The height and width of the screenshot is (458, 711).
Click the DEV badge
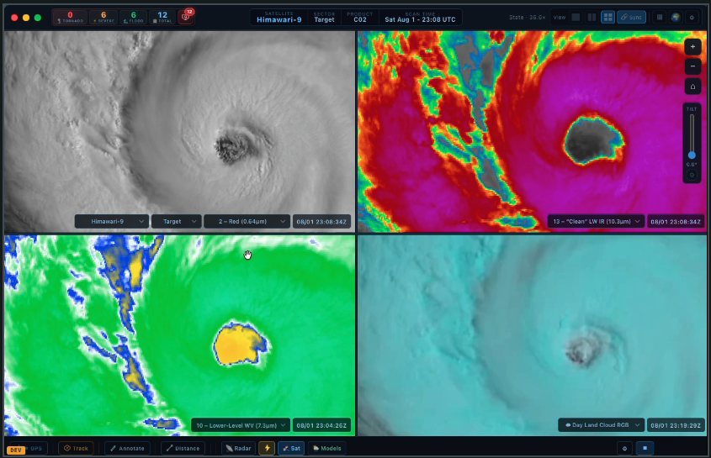click(16, 450)
